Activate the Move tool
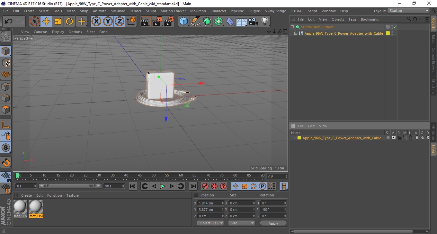Image resolution: width=437 pixels, height=234 pixels. coord(46,22)
